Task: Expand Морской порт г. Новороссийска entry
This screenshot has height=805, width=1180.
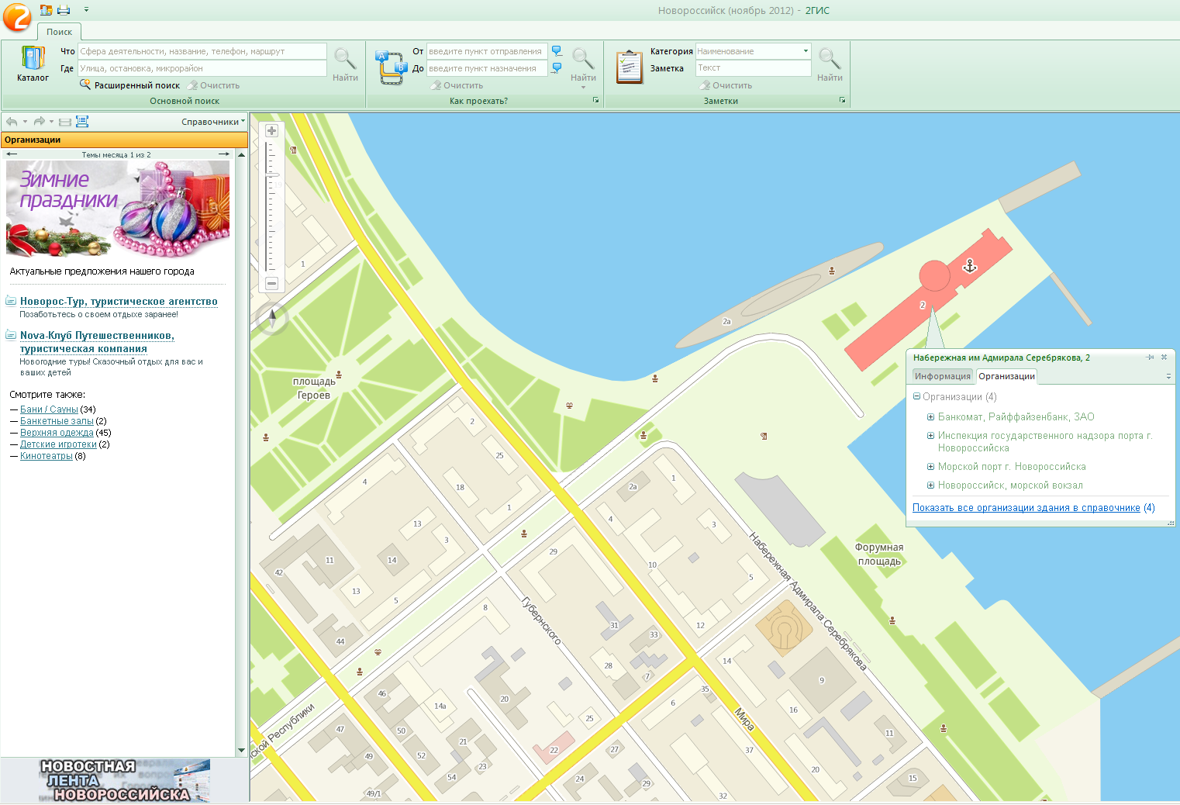Action: coord(930,467)
